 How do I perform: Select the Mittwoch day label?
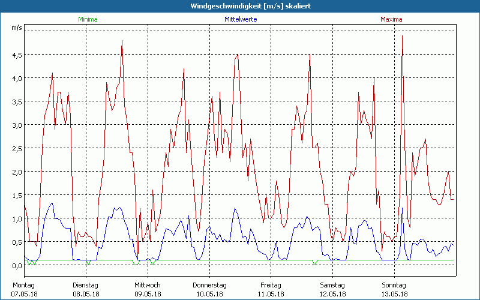pos(148,285)
